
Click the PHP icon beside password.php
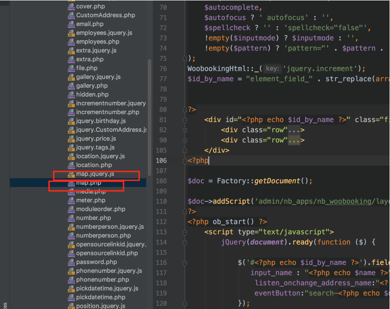(x=71, y=263)
